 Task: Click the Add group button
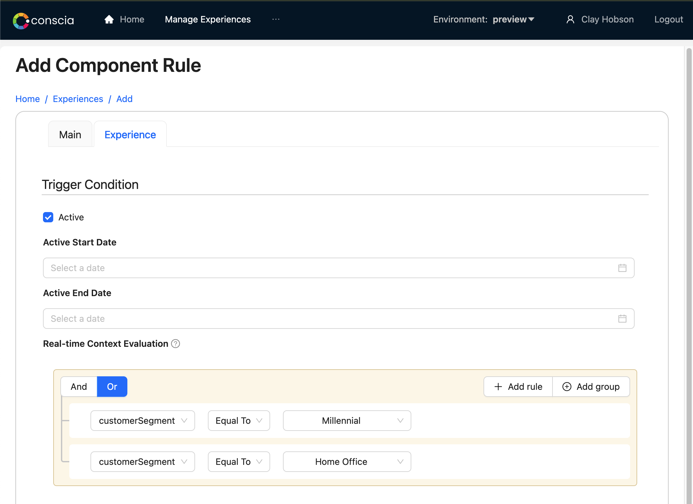[x=591, y=387]
